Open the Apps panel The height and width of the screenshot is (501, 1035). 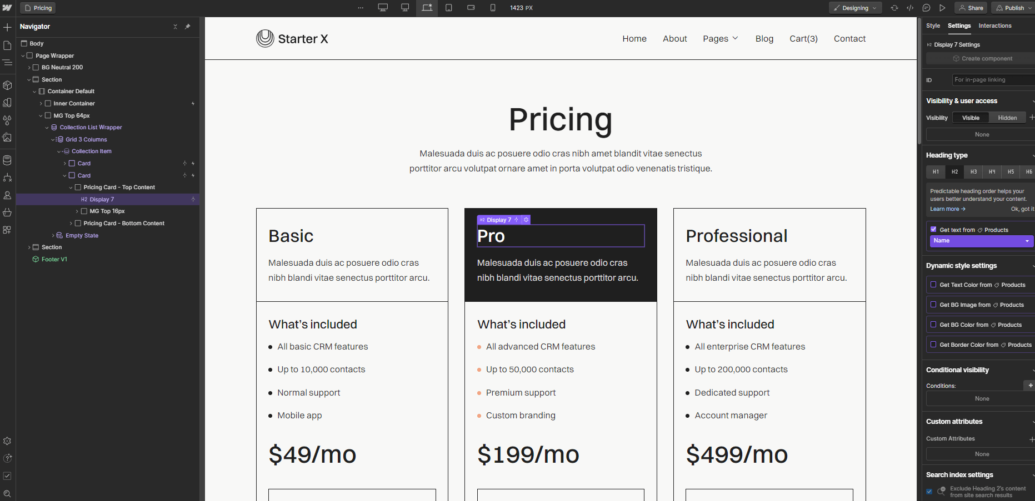(x=8, y=229)
